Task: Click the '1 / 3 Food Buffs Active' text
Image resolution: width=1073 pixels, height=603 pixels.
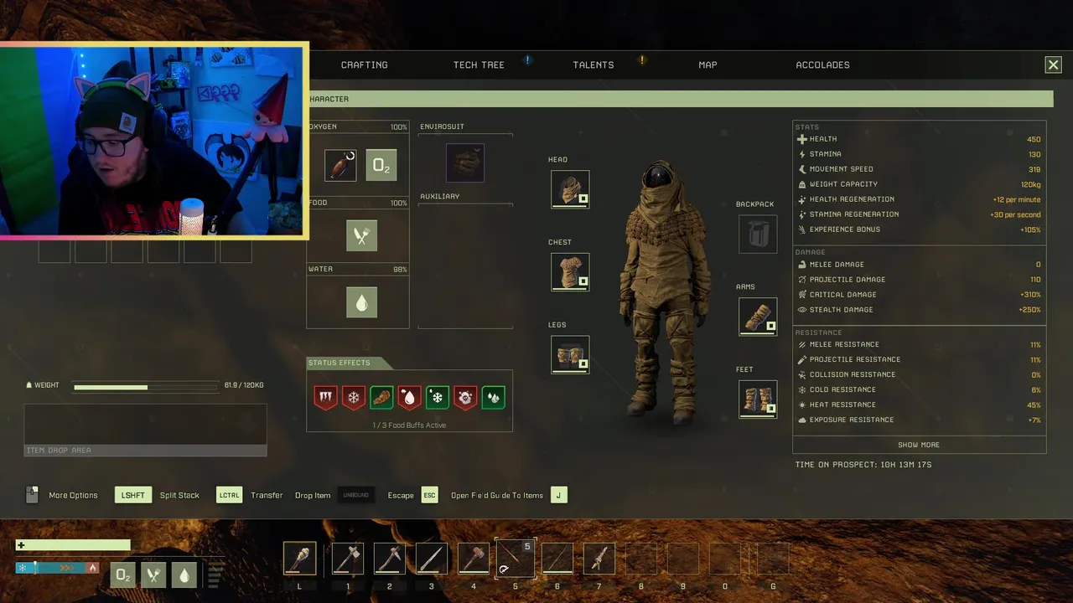Action: (409, 425)
